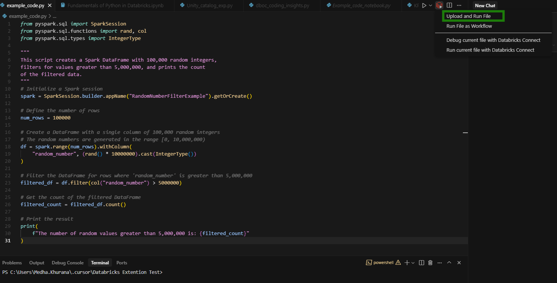557x283 pixels.
Task: Switch to the Problems tab
Action: pyautogui.click(x=12, y=262)
